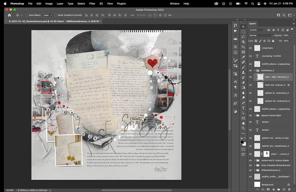Select the Move tool in the toolbox

tap(243, 27)
